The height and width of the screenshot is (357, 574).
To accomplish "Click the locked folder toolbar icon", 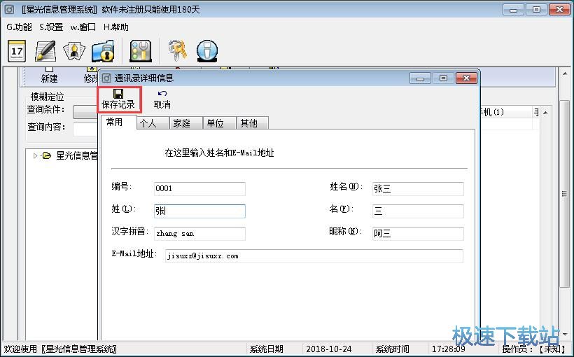I will pyautogui.click(x=103, y=51).
